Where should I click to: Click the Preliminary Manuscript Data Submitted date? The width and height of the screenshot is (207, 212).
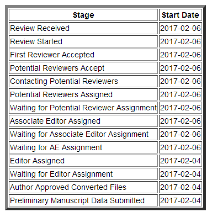[180, 200]
